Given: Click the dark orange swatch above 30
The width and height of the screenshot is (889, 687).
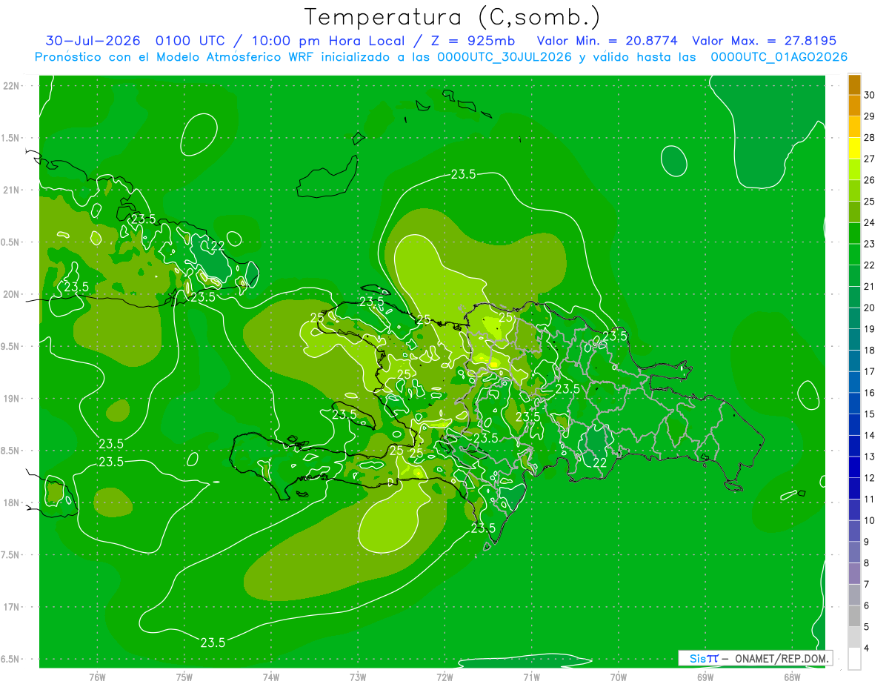Looking at the screenshot, I should click(854, 85).
